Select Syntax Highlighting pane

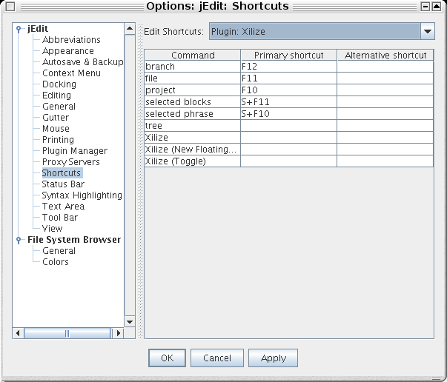pos(82,195)
